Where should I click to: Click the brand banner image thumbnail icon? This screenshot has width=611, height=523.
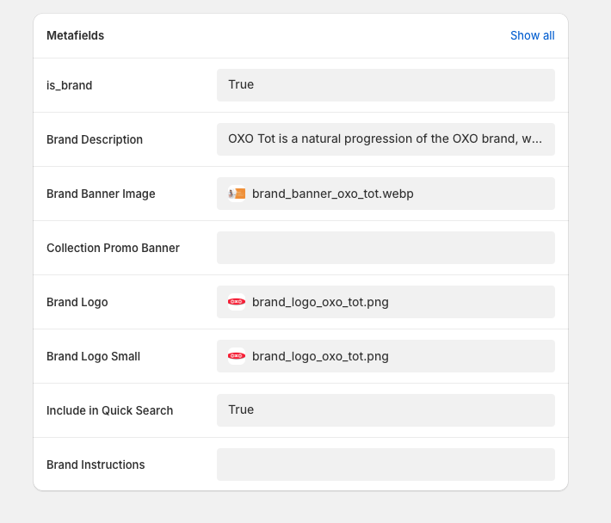(237, 194)
